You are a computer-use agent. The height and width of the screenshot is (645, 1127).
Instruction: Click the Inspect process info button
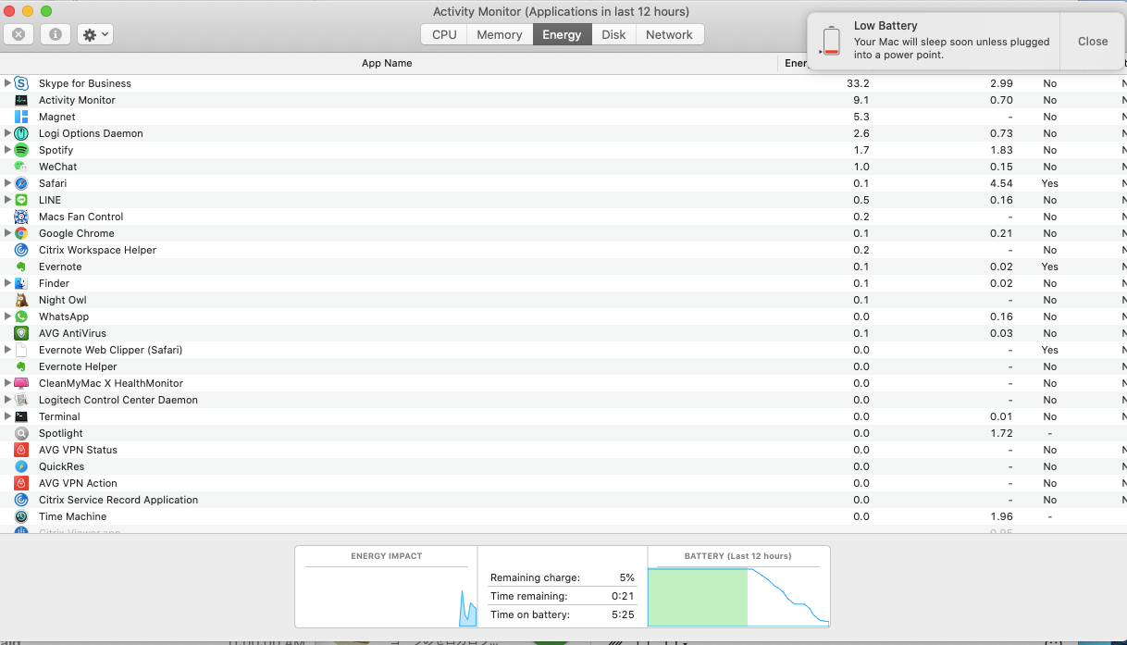pyautogui.click(x=56, y=34)
